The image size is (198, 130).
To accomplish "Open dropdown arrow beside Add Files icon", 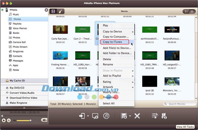I will [x=130, y=116].
